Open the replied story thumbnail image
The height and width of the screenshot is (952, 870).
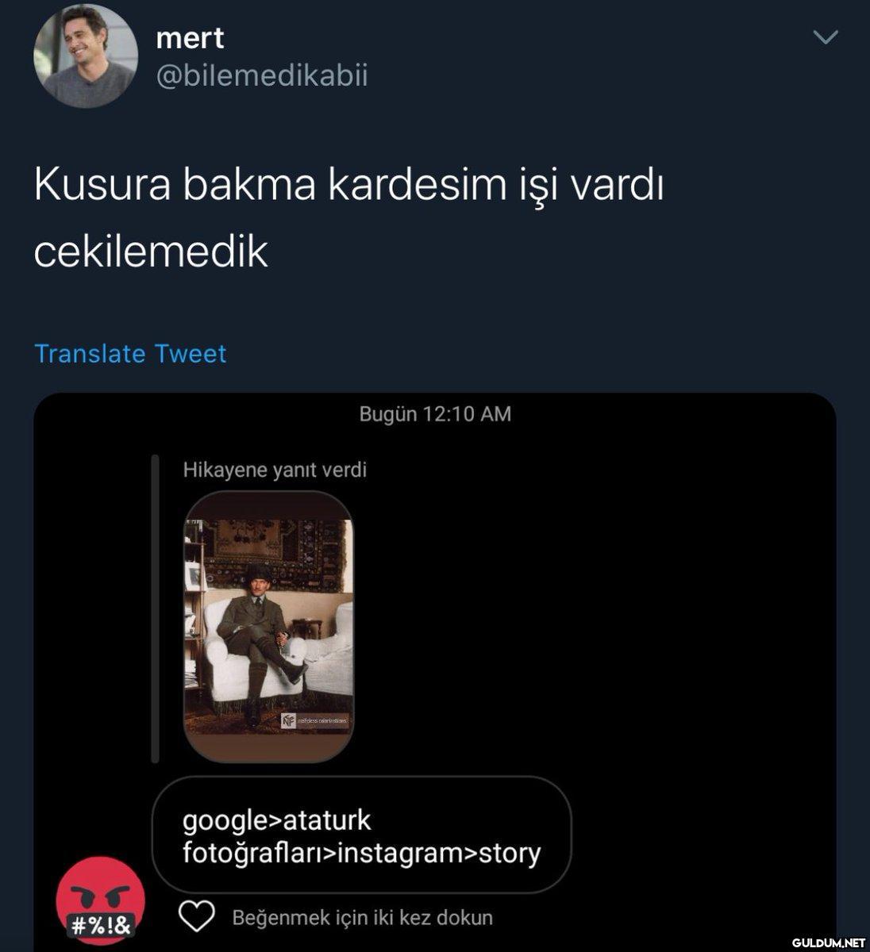pyautogui.click(x=269, y=627)
